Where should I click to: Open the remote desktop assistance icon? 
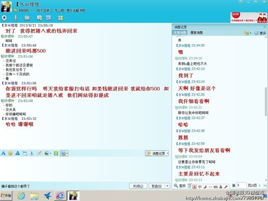(48, 18)
